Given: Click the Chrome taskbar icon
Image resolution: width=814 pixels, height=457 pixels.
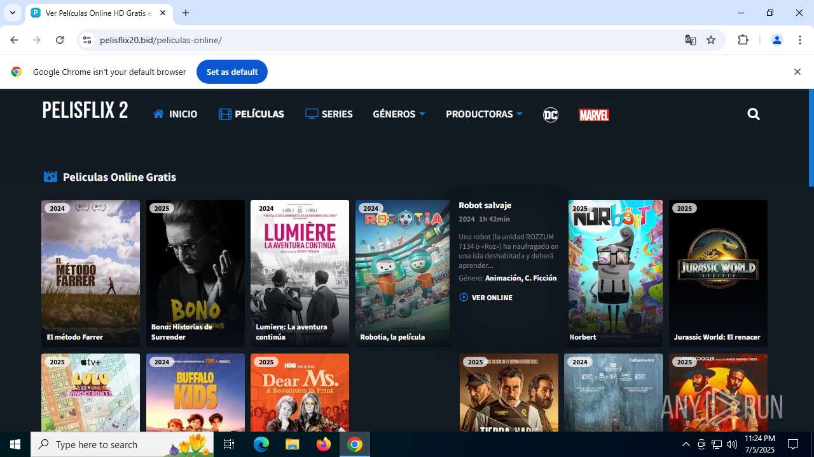Looking at the screenshot, I should 355,444.
